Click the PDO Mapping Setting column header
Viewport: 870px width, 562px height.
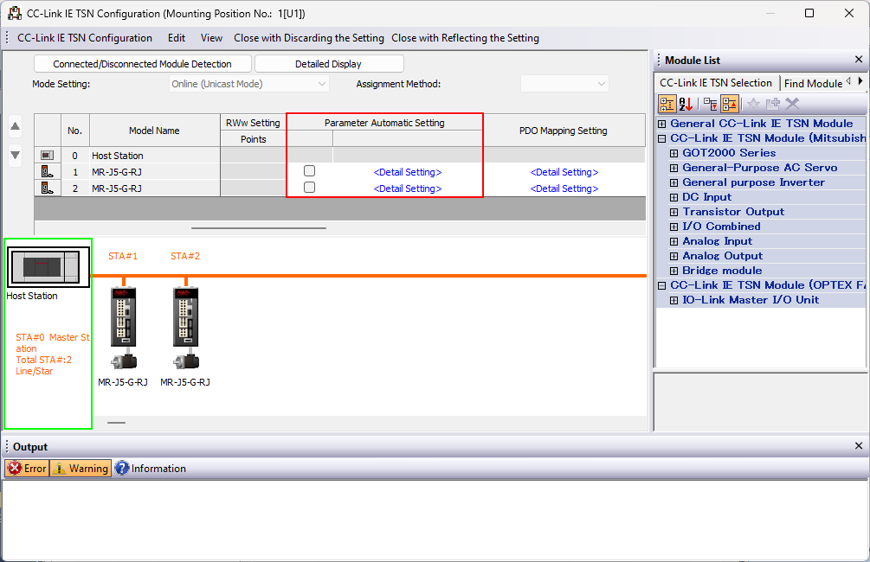564,131
